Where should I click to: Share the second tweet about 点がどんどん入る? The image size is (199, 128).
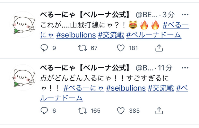click(x=159, y=110)
